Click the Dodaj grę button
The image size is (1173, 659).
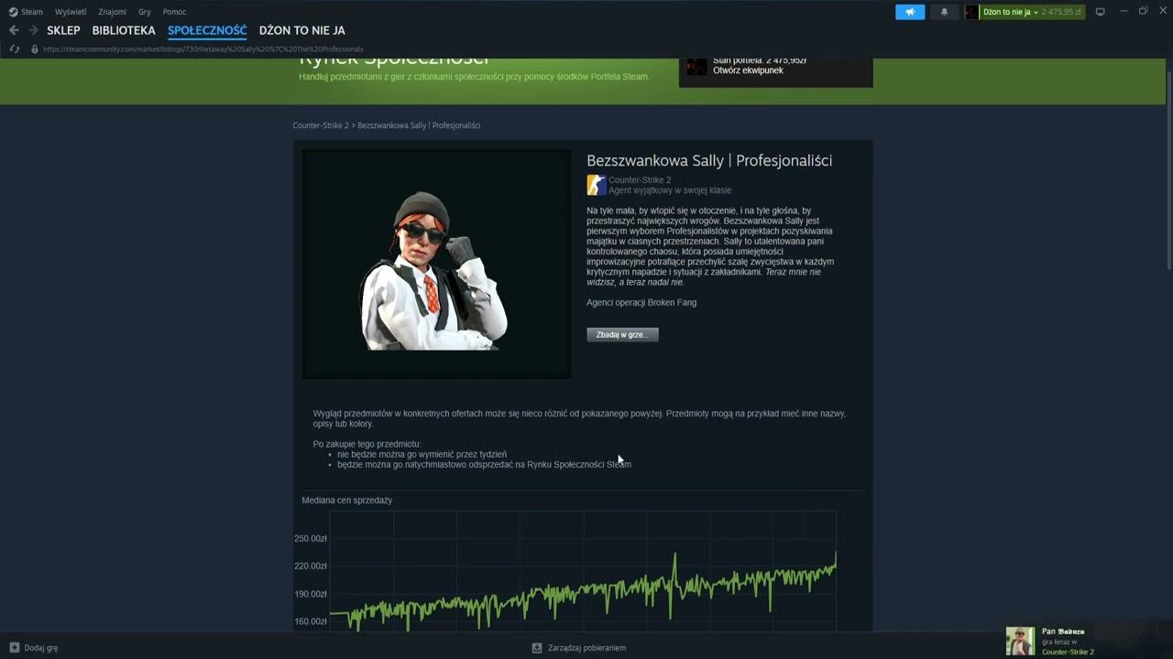pyautogui.click(x=33, y=648)
